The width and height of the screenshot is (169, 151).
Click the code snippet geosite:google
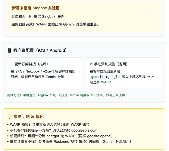[x=105, y=77]
